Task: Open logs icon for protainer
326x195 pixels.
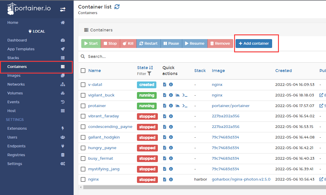Action: click(x=164, y=106)
